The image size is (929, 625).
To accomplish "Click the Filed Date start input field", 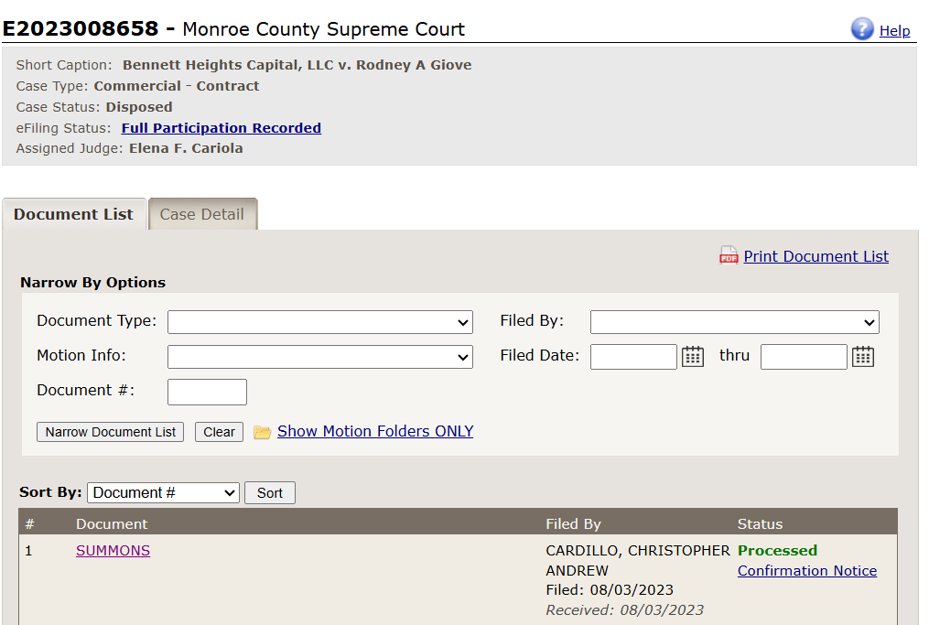I will 633,357.
